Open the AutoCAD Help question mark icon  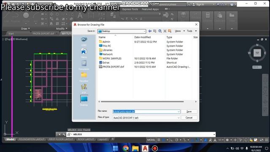[x=232, y=5]
